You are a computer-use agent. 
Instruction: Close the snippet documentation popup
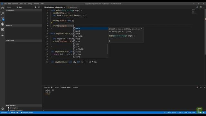(x=142, y=29)
